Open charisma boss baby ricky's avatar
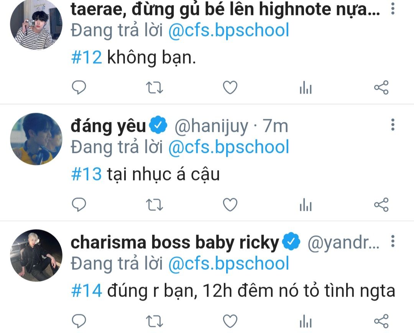 tap(36, 256)
